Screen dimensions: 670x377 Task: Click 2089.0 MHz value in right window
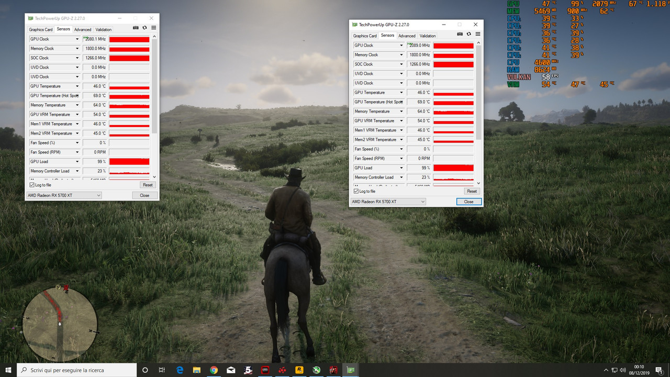click(x=419, y=46)
